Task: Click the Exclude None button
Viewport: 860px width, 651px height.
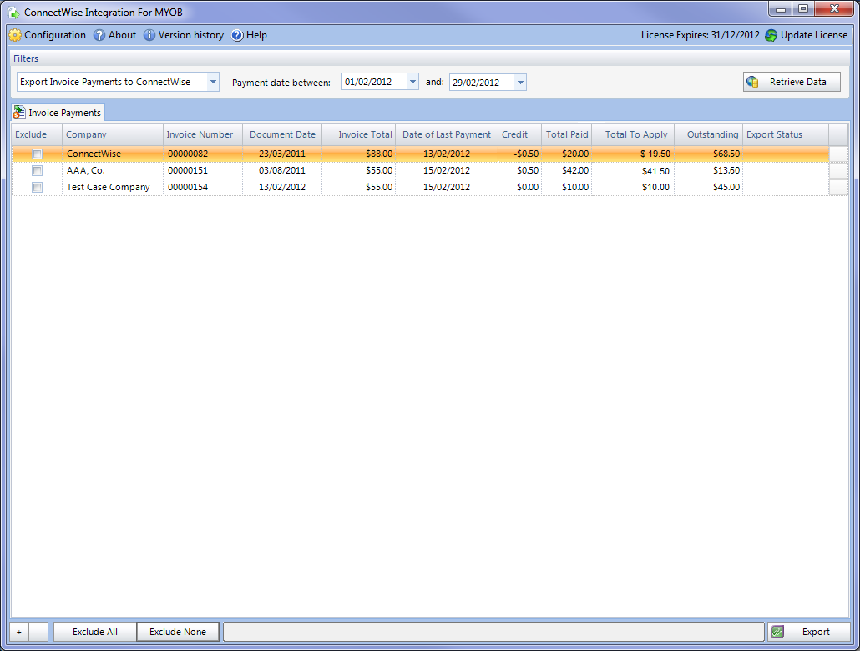Action: pos(178,632)
